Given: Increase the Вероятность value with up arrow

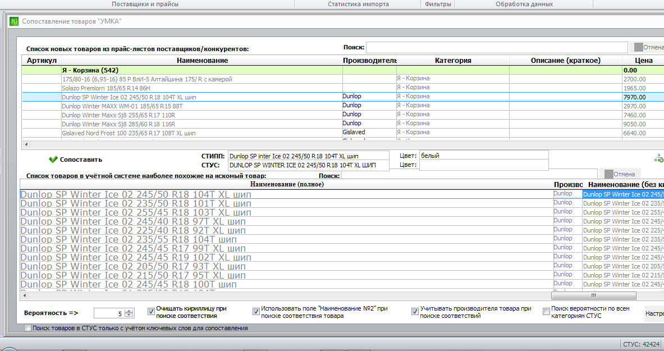Looking at the screenshot, I should (129, 311).
